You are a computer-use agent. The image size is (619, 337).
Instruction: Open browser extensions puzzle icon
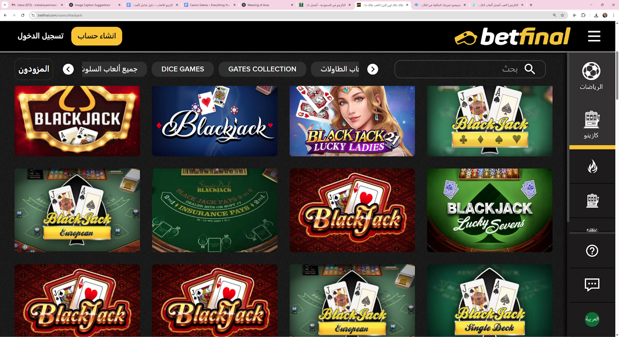tap(583, 15)
